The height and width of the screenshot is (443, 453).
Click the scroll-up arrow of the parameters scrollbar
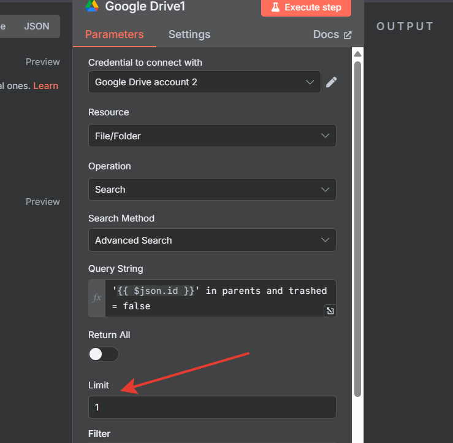coord(357,54)
